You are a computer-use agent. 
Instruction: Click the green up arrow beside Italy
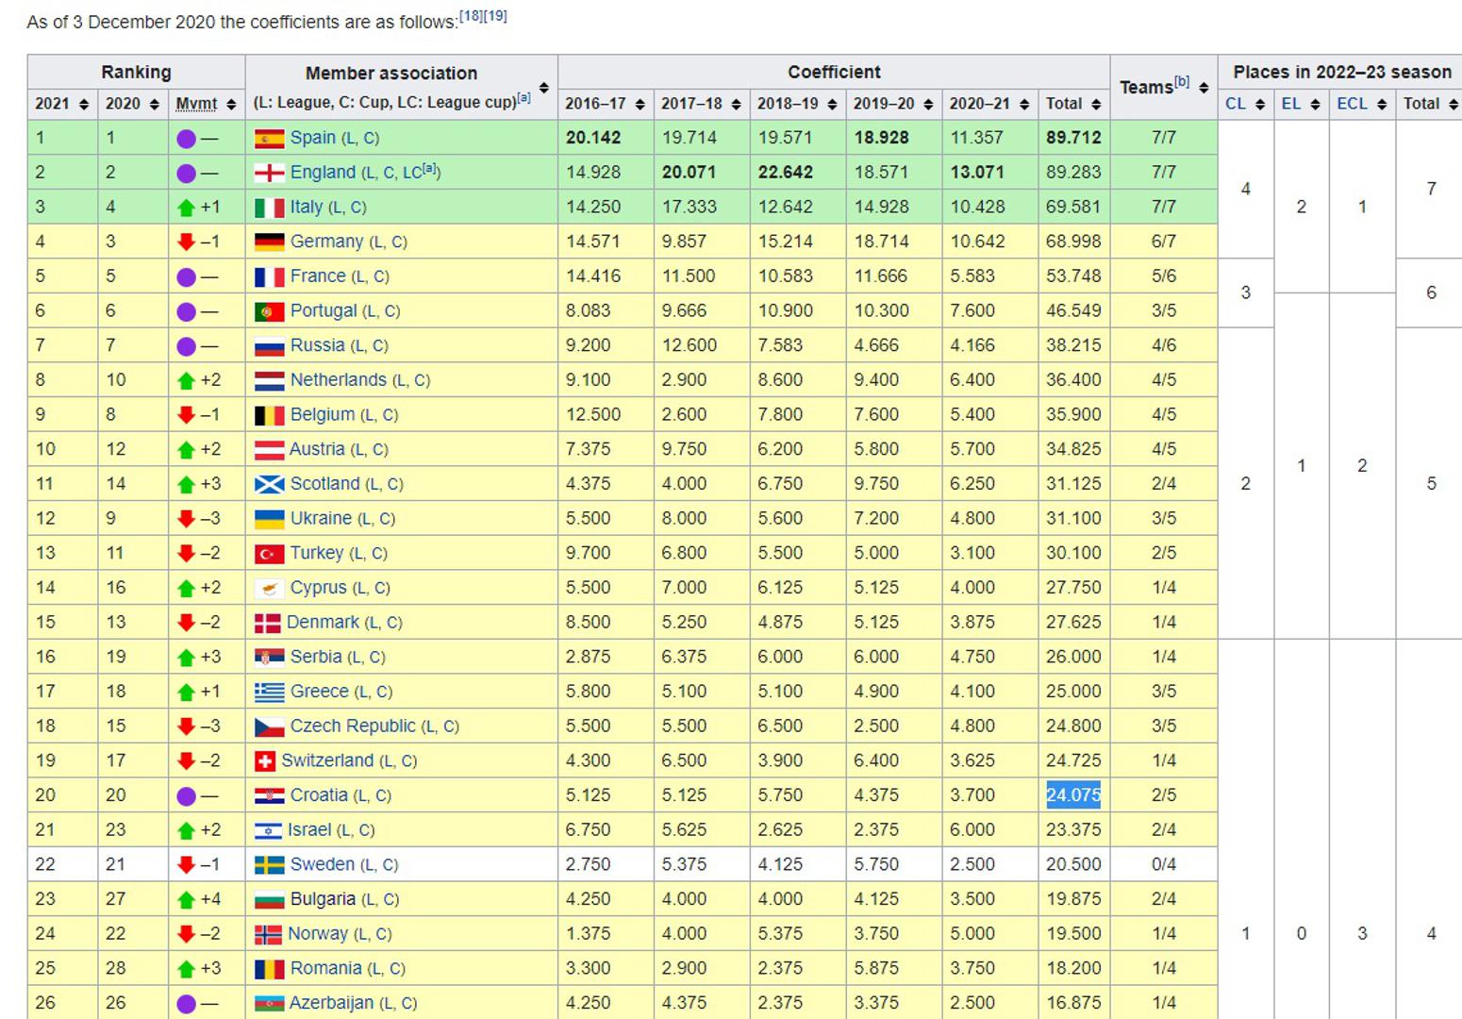pyautogui.click(x=186, y=209)
